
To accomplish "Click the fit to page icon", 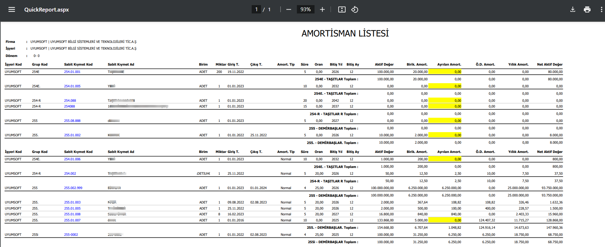I will (x=342, y=10).
